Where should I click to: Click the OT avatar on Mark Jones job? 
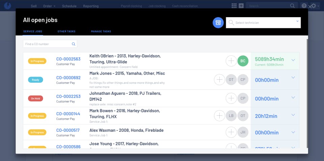tap(231, 80)
